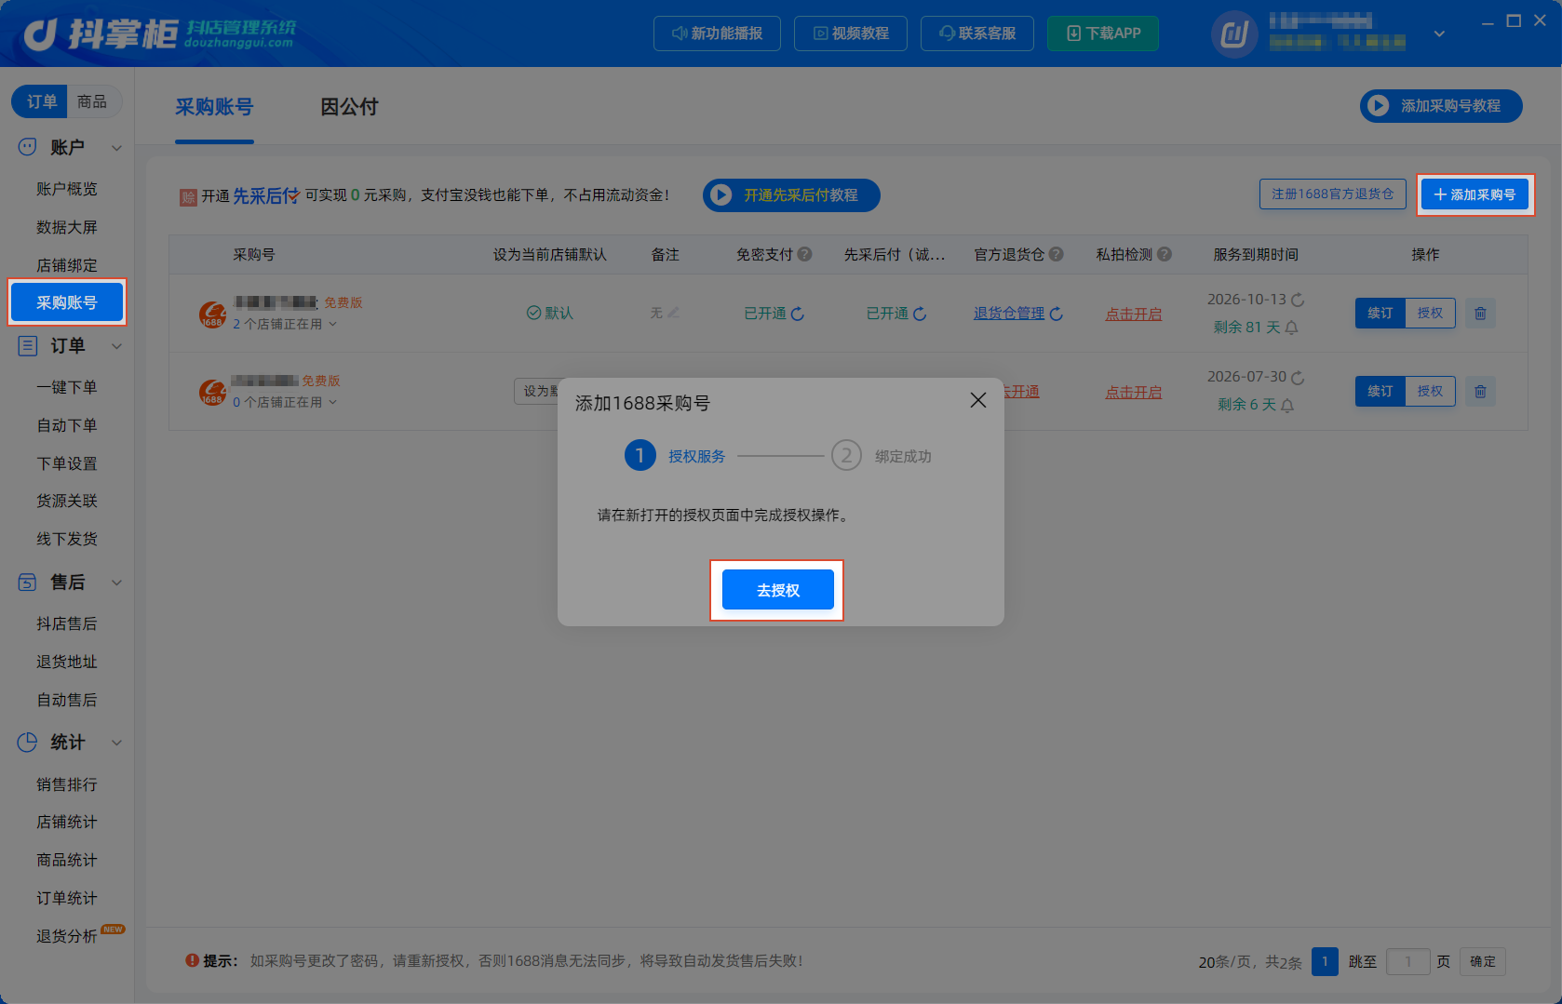Refresh 先采后付 已开通 status icon
Viewport: 1562px width, 1004px height.
pos(920,314)
